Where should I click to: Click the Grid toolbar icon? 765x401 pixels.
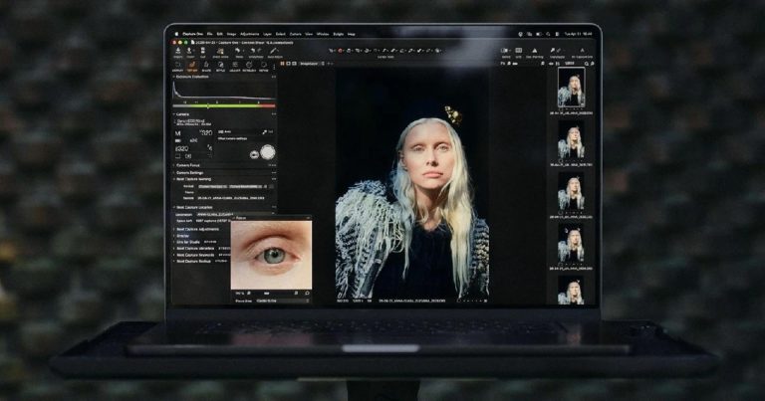tap(519, 52)
